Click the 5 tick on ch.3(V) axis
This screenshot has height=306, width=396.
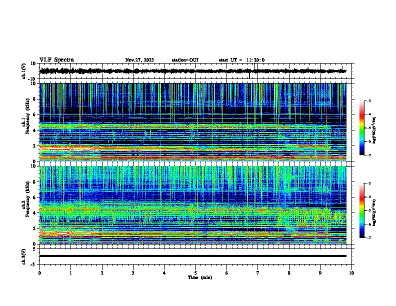click(x=34, y=248)
